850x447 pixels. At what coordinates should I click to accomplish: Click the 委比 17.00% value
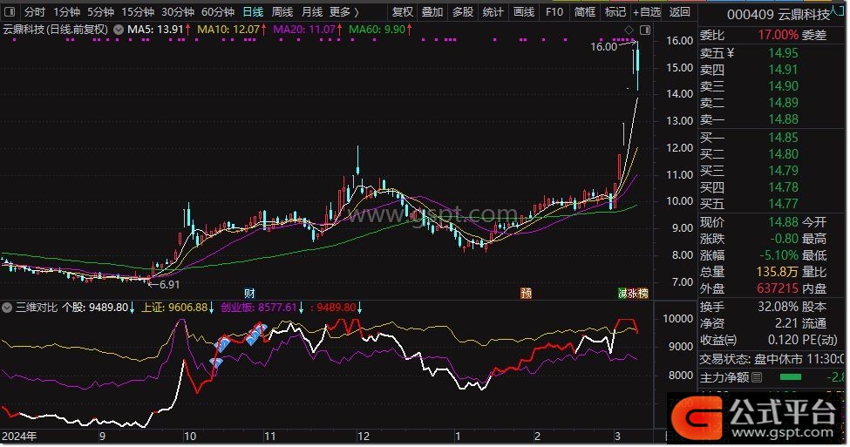[x=778, y=35]
